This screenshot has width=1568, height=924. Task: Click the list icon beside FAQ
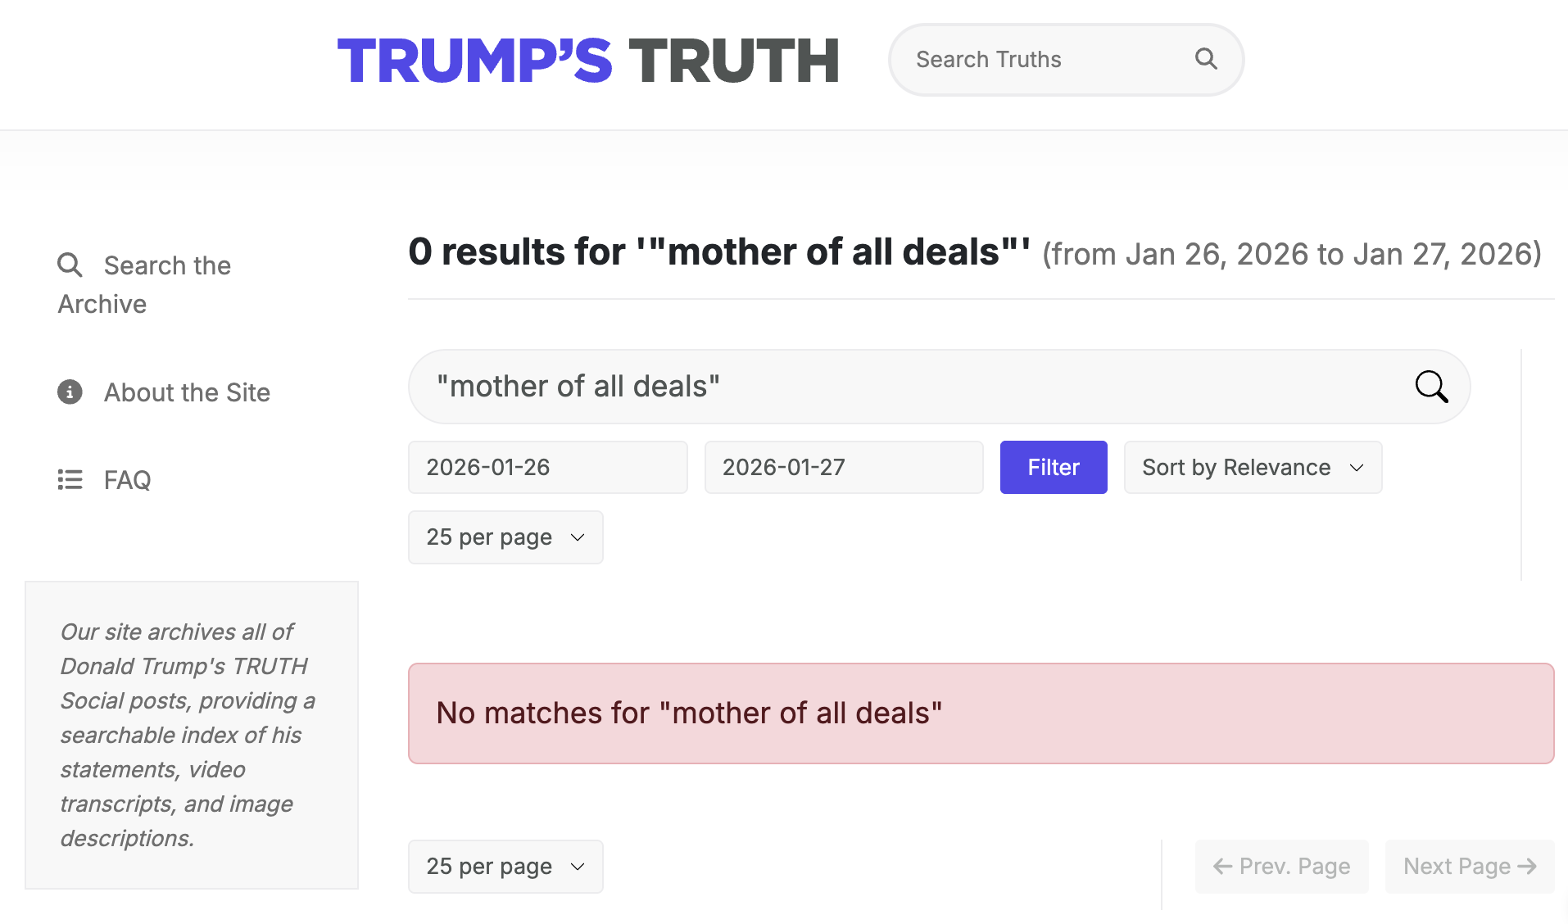(x=70, y=479)
